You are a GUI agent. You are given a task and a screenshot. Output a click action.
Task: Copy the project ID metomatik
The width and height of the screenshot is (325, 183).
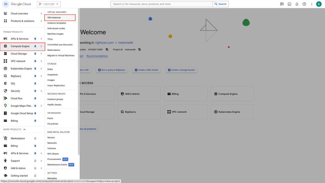140,50
